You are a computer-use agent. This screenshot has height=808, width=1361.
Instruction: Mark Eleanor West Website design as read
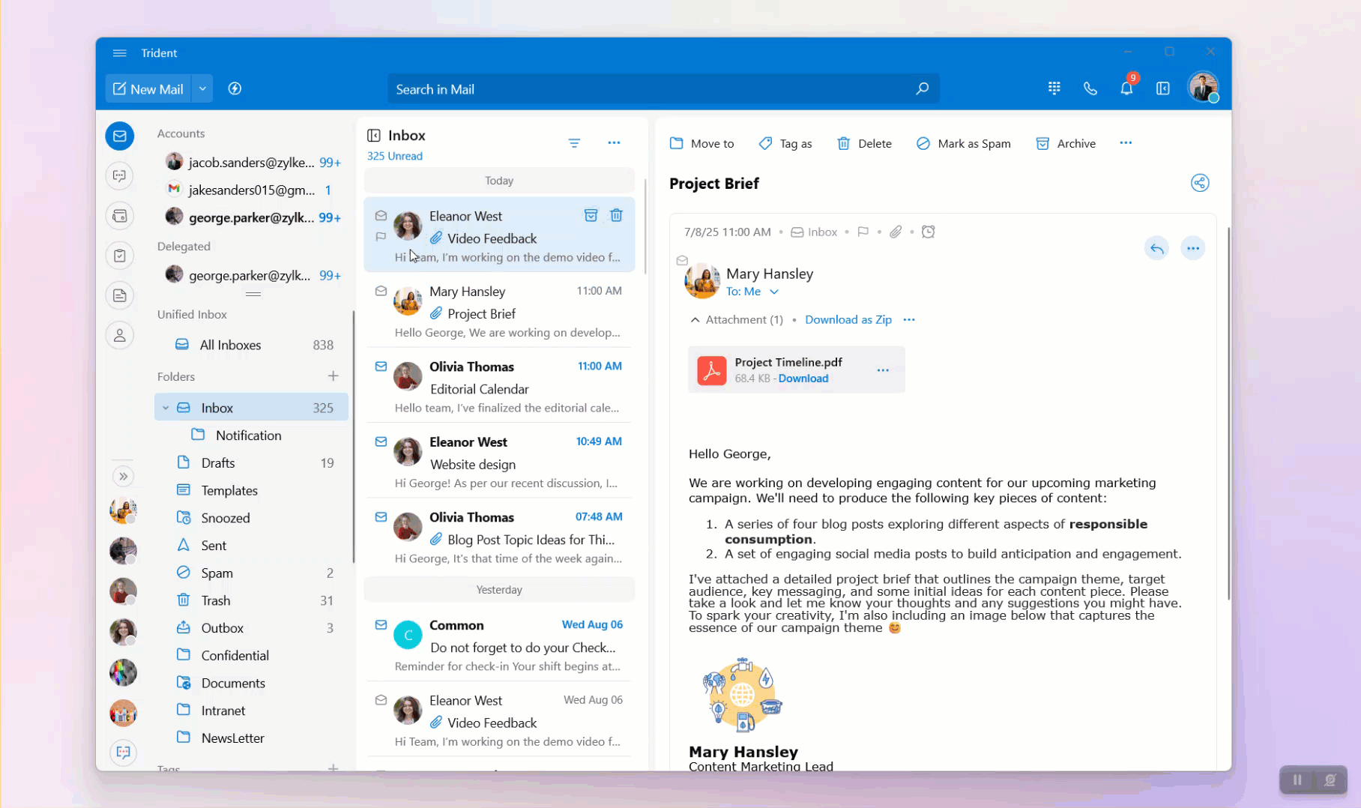(381, 441)
